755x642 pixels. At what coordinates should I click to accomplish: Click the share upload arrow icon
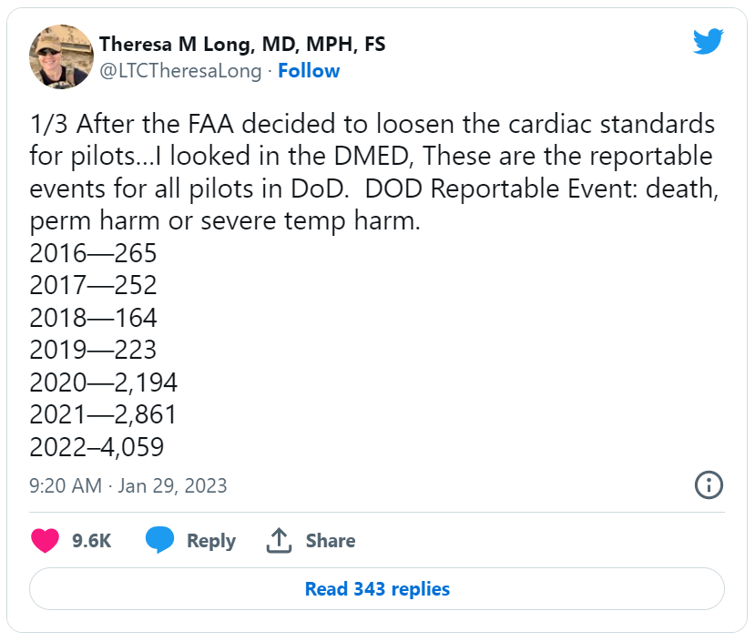click(279, 540)
